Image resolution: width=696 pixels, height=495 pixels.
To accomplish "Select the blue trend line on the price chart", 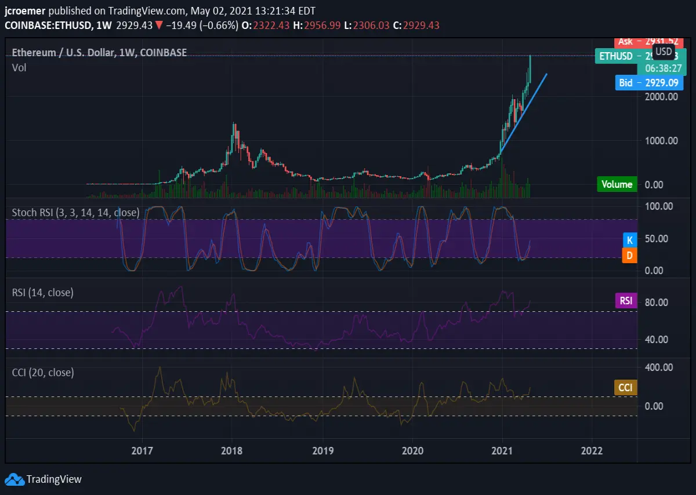I will coord(523,114).
